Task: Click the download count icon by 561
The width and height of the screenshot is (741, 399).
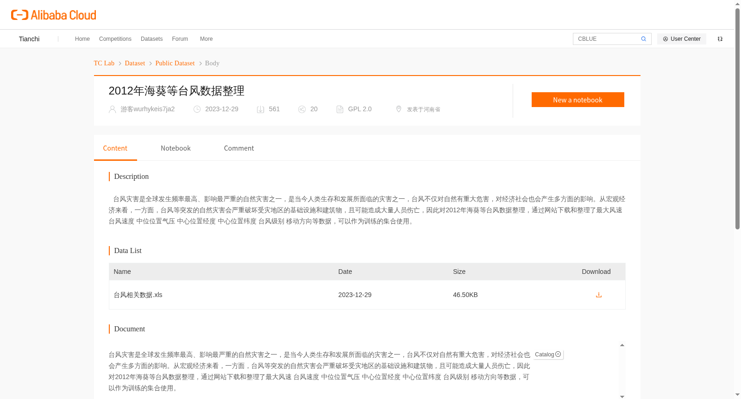Action: click(260, 109)
